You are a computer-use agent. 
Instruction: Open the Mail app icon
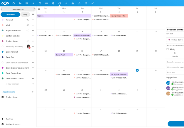coord(46,3)
